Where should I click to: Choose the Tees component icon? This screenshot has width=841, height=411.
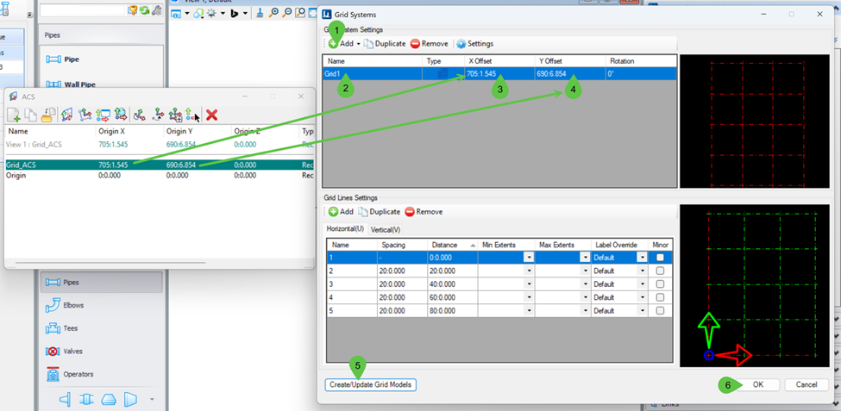tap(53, 328)
